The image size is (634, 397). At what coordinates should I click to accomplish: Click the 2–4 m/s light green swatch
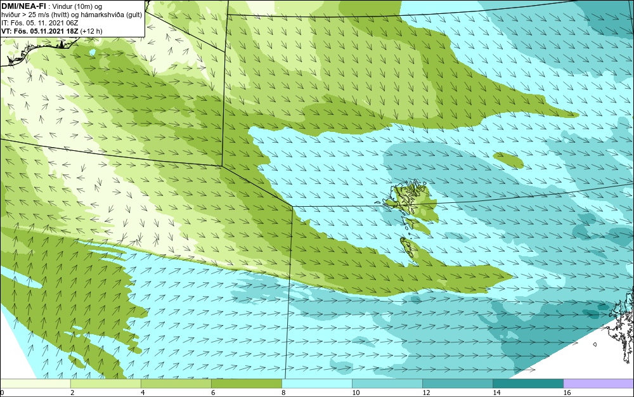click(x=105, y=383)
